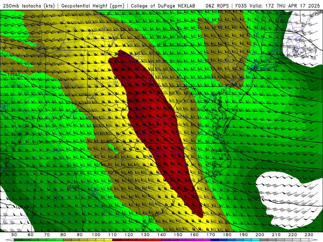
Task: Click the 190 value on the color scale
Action: pos(243,235)
